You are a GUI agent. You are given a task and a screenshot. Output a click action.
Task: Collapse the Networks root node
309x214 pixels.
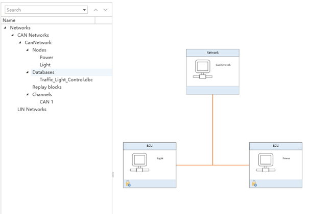click(5, 28)
